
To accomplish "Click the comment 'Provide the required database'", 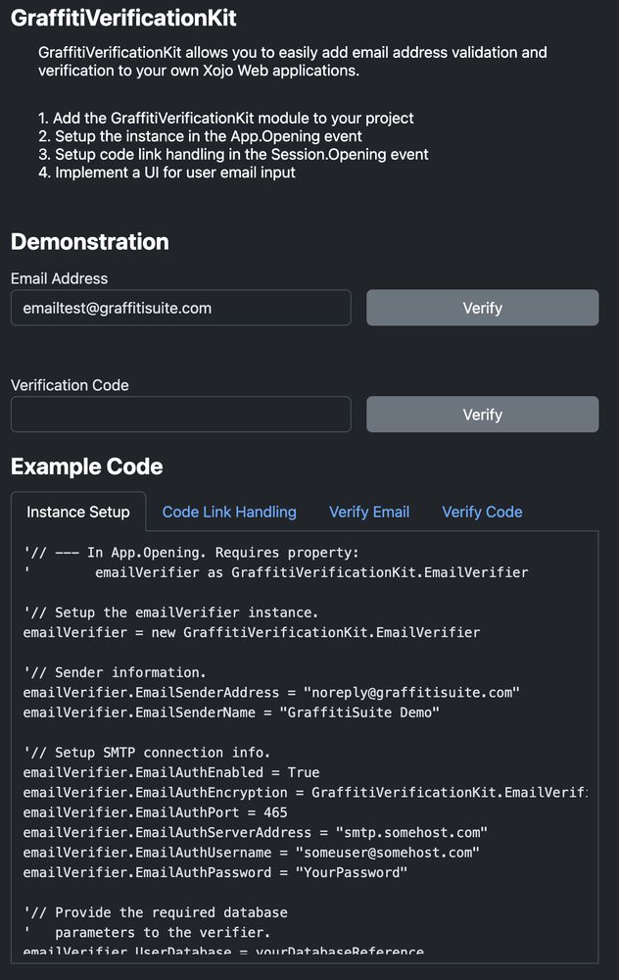I will (x=156, y=912).
